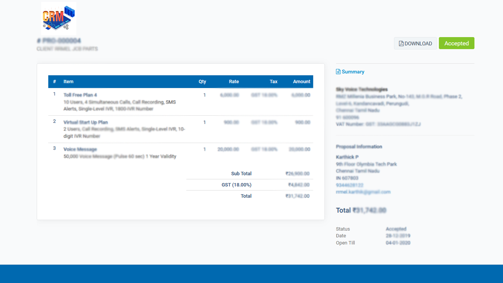Click the Item column header
The height and width of the screenshot is (283, 503).
tap(68, 82)
